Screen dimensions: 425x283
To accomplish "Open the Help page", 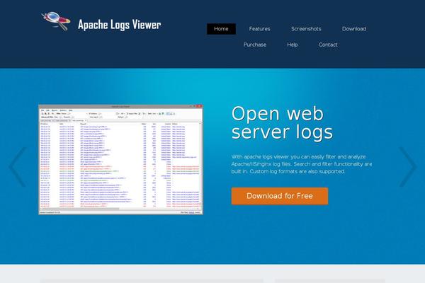I will tap(292, 45).
